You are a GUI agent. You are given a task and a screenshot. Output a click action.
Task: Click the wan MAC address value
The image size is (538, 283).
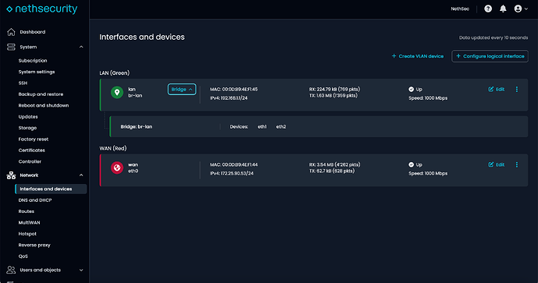240,164
